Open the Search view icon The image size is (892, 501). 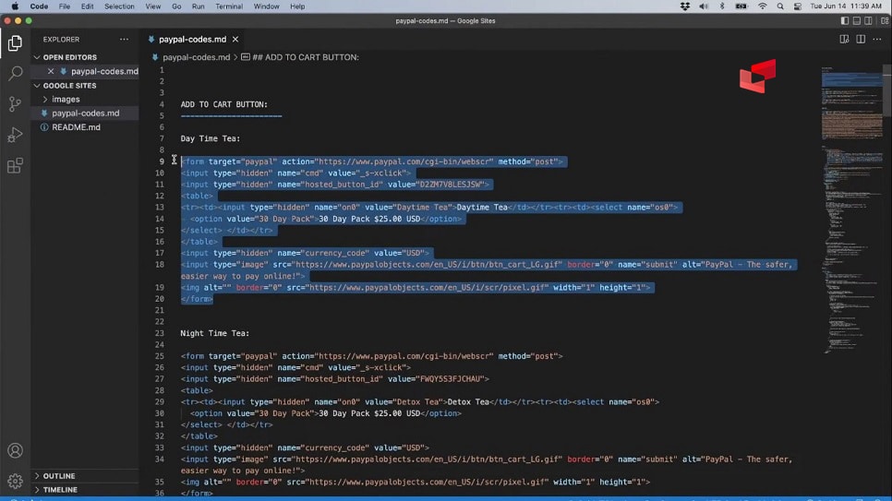pos(15,73)
